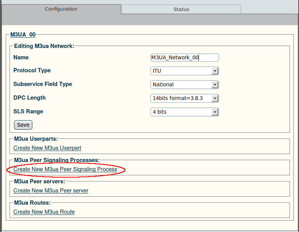
Task: Click the Create New M3ua Route link
Action: pos(44,212)
